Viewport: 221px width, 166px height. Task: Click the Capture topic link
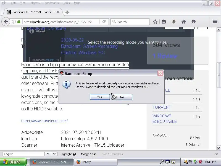coord(69,53)
